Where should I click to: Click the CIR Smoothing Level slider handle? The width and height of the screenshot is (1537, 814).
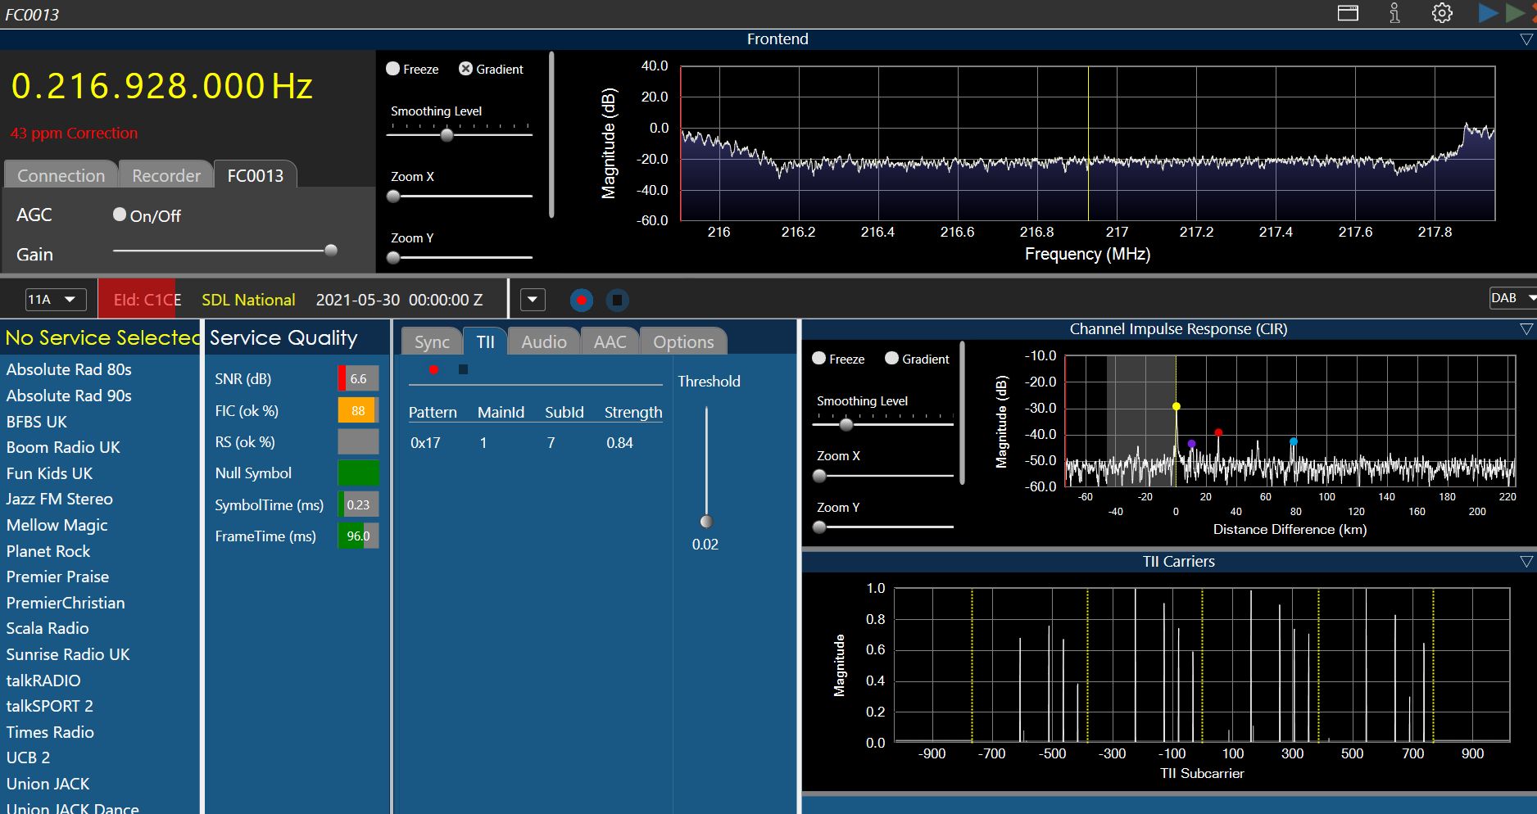846,424
